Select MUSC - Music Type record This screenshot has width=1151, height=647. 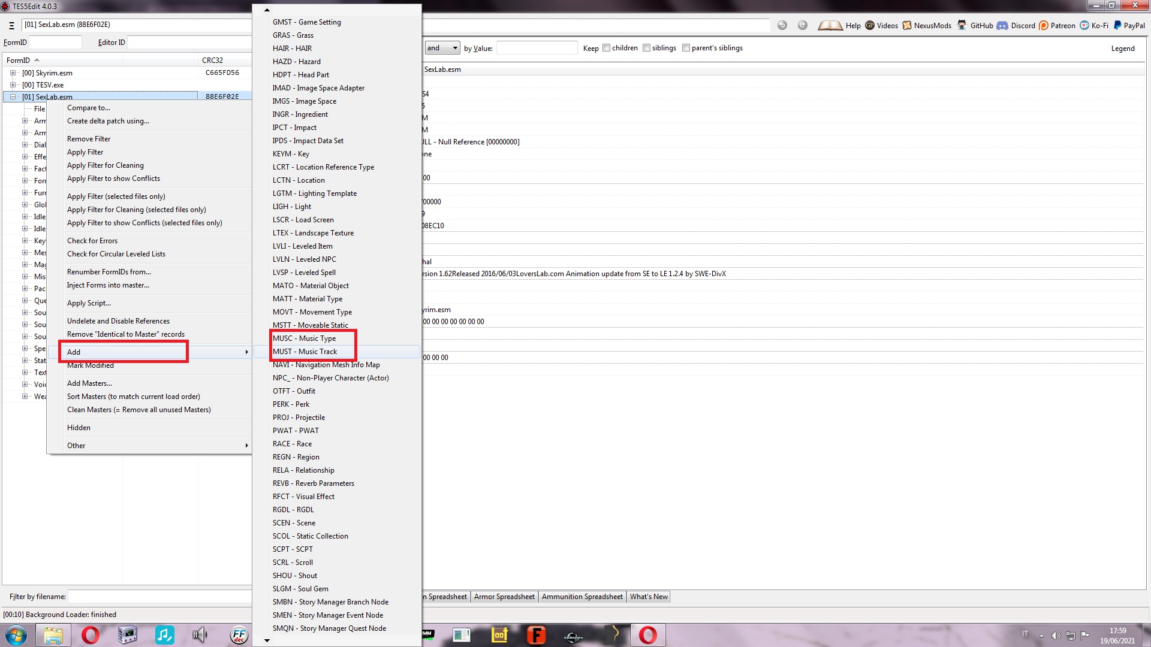304,338
